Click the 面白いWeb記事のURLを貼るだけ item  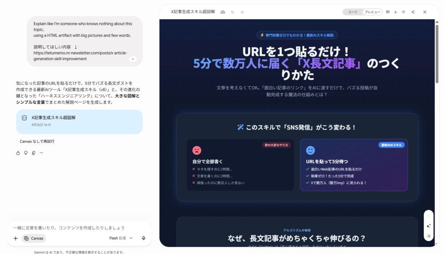pyautogui.click(x=334, y=169)
